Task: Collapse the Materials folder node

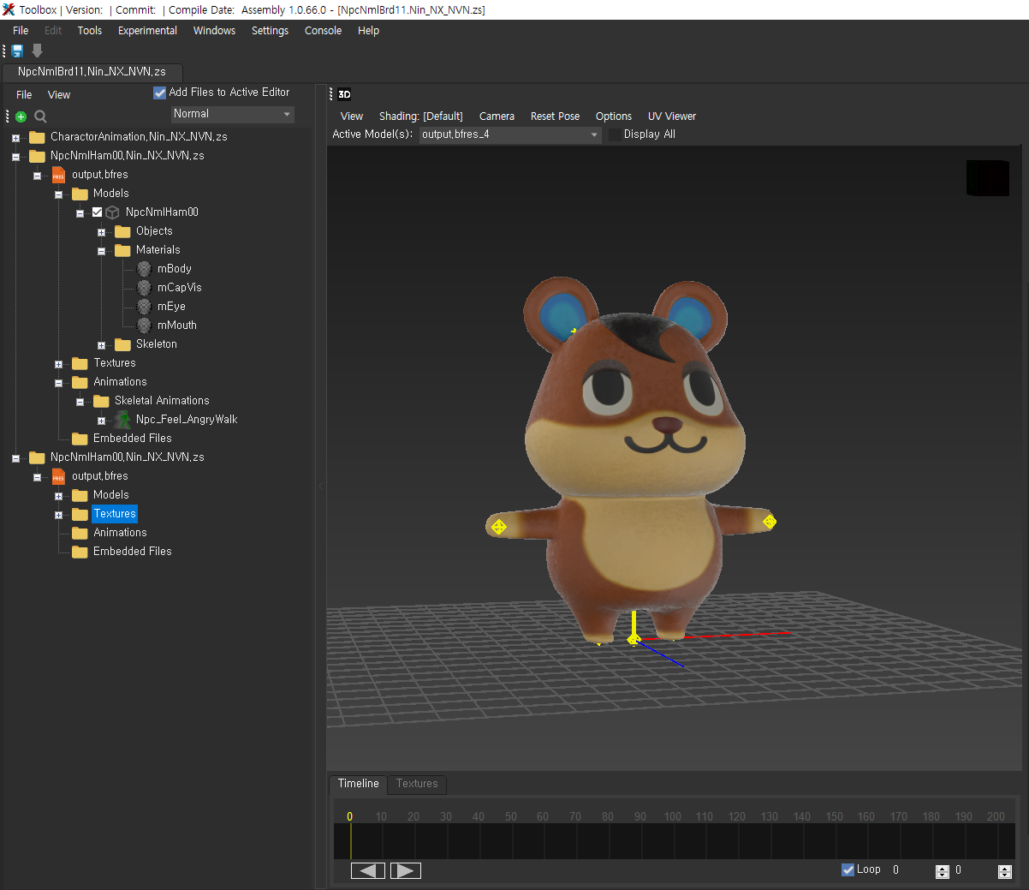Action: (x=101, y=251)
